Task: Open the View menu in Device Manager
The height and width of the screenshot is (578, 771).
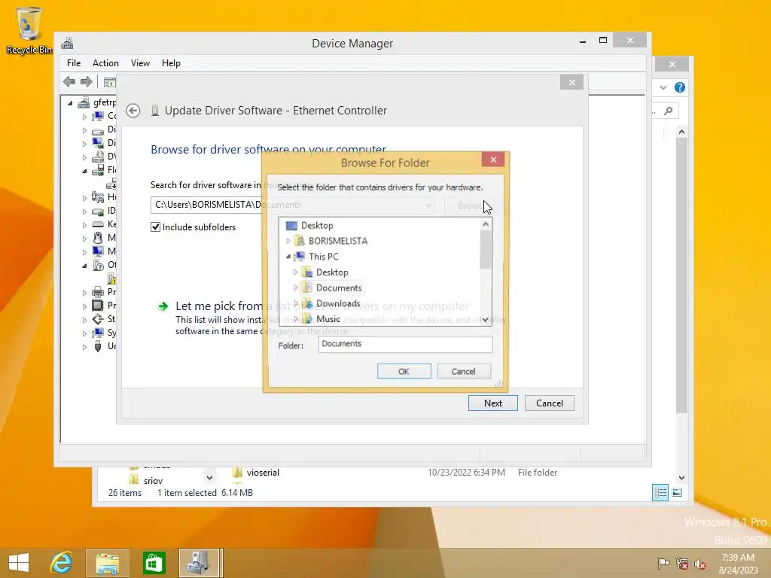Action: (x=140, y=63)
